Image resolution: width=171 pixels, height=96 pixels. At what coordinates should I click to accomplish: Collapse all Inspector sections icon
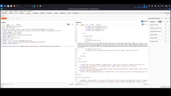[165, 22]
